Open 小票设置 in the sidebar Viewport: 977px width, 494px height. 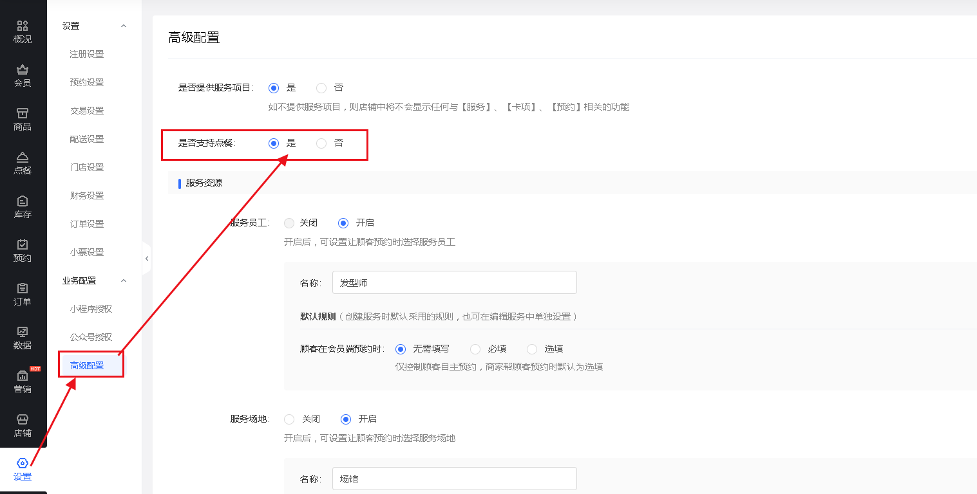tap(87, 252)
